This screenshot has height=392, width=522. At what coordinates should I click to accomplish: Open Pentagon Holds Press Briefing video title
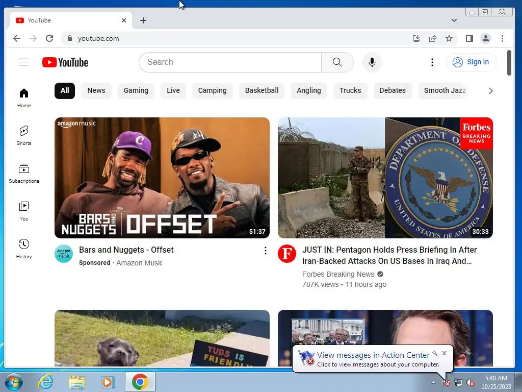coord(389,255)
